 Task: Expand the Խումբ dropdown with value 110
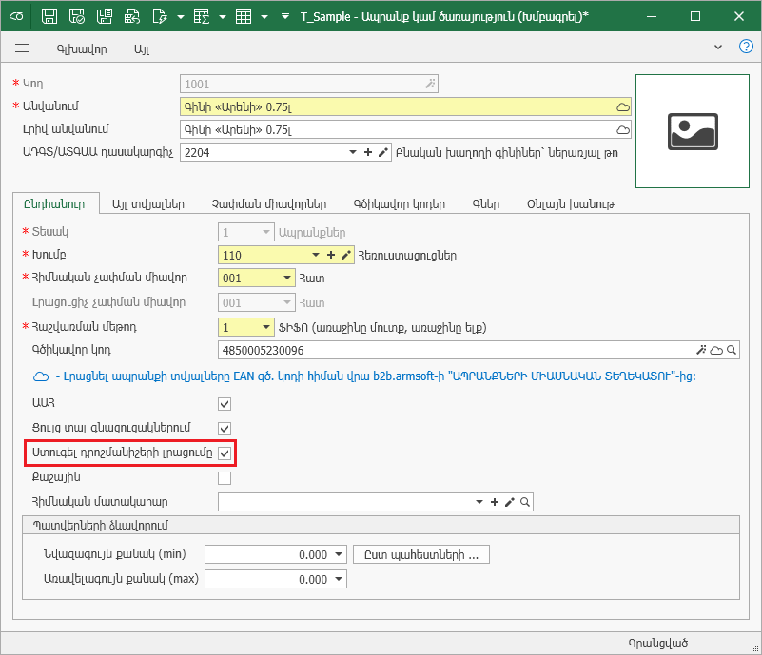pyautogui.click(x=316, y=255)
